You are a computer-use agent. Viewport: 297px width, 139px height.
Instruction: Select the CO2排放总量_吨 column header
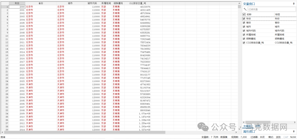(x=138, y=3)
